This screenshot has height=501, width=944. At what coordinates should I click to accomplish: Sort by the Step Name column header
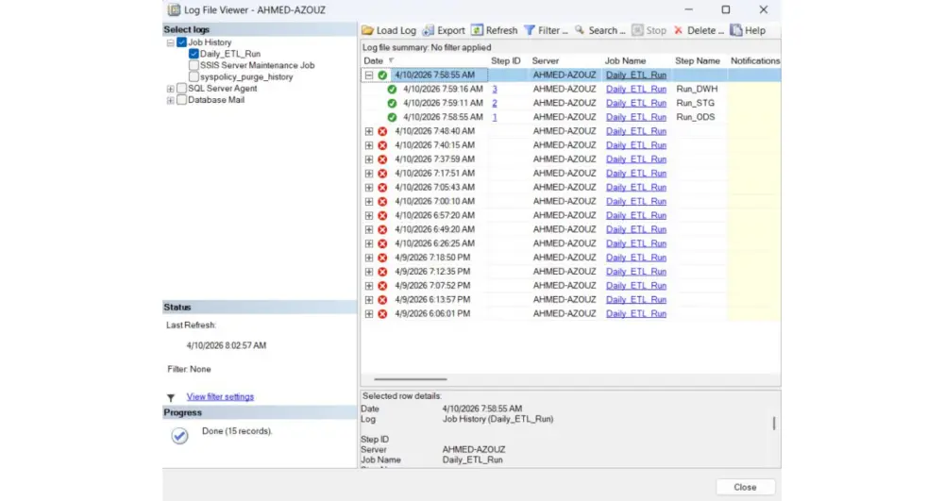pos(698,60)
